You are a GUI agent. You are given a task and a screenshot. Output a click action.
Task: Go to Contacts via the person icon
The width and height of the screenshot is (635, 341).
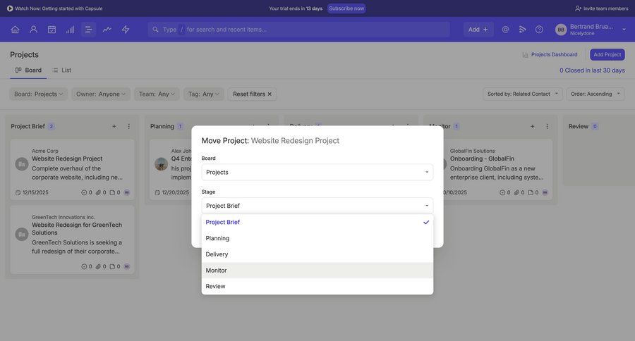coord(33,30)
